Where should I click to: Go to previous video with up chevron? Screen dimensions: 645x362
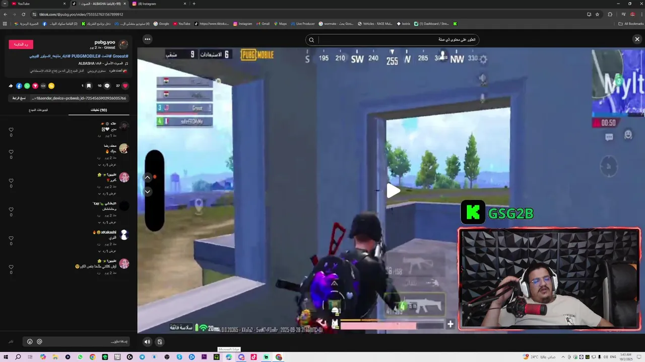(x=148, y=177)
